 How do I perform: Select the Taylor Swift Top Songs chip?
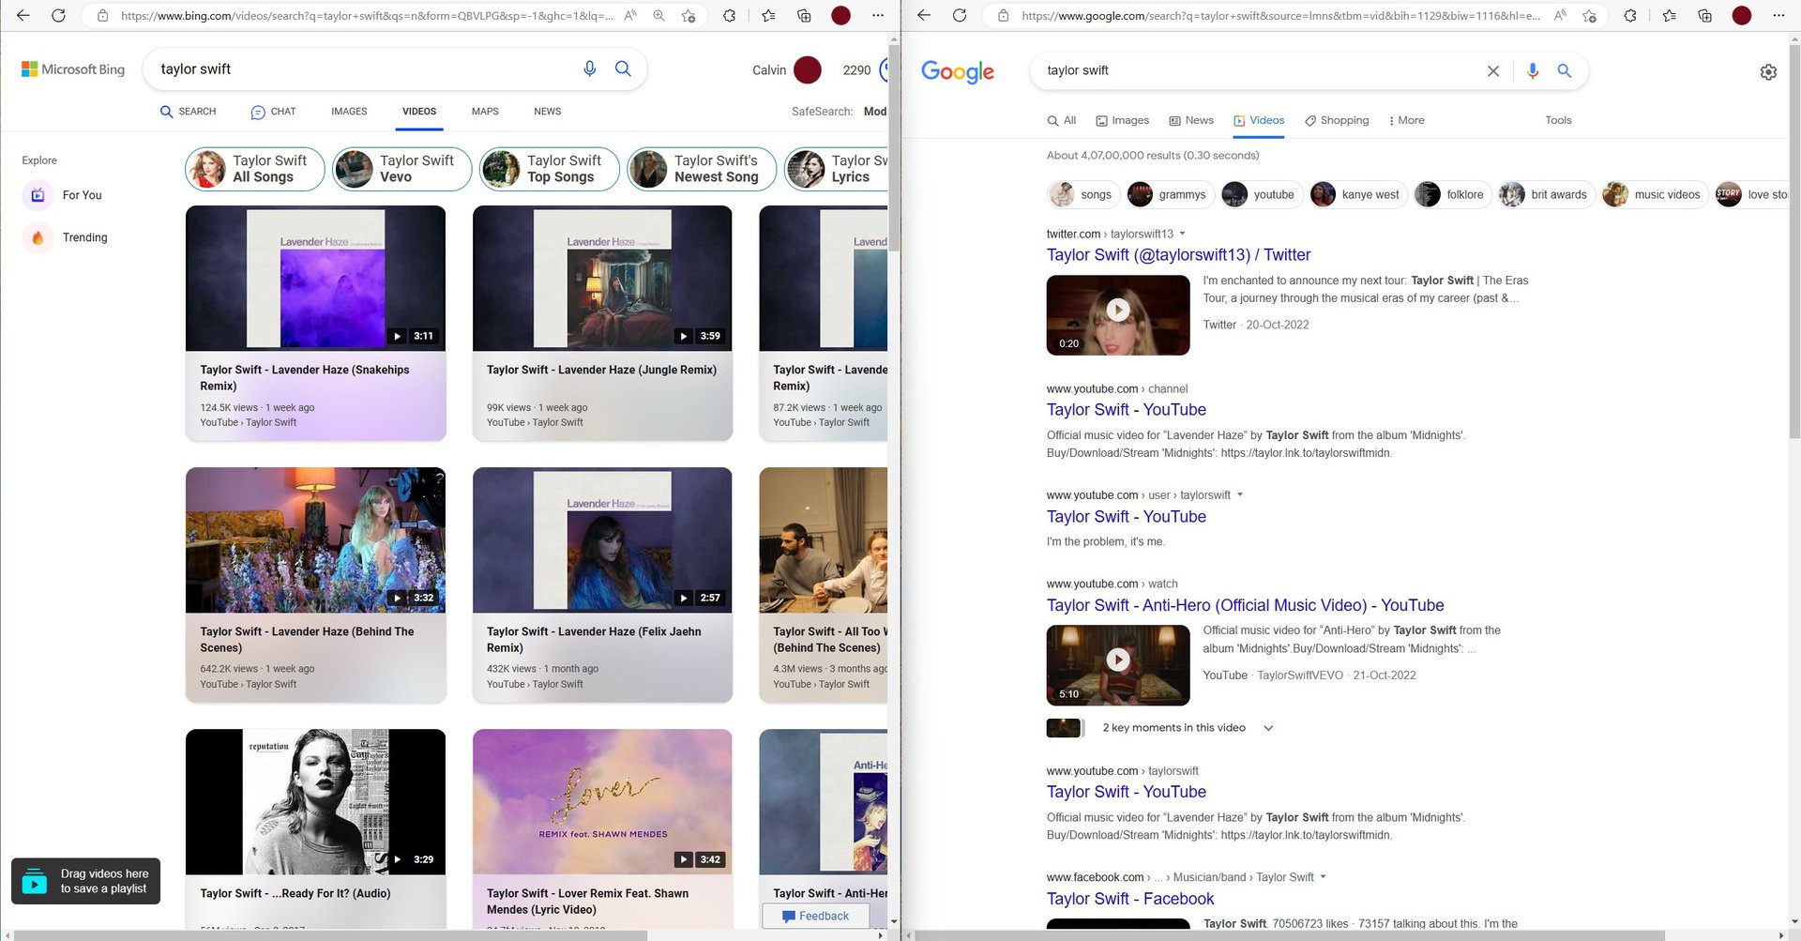(x=548, y=169)
